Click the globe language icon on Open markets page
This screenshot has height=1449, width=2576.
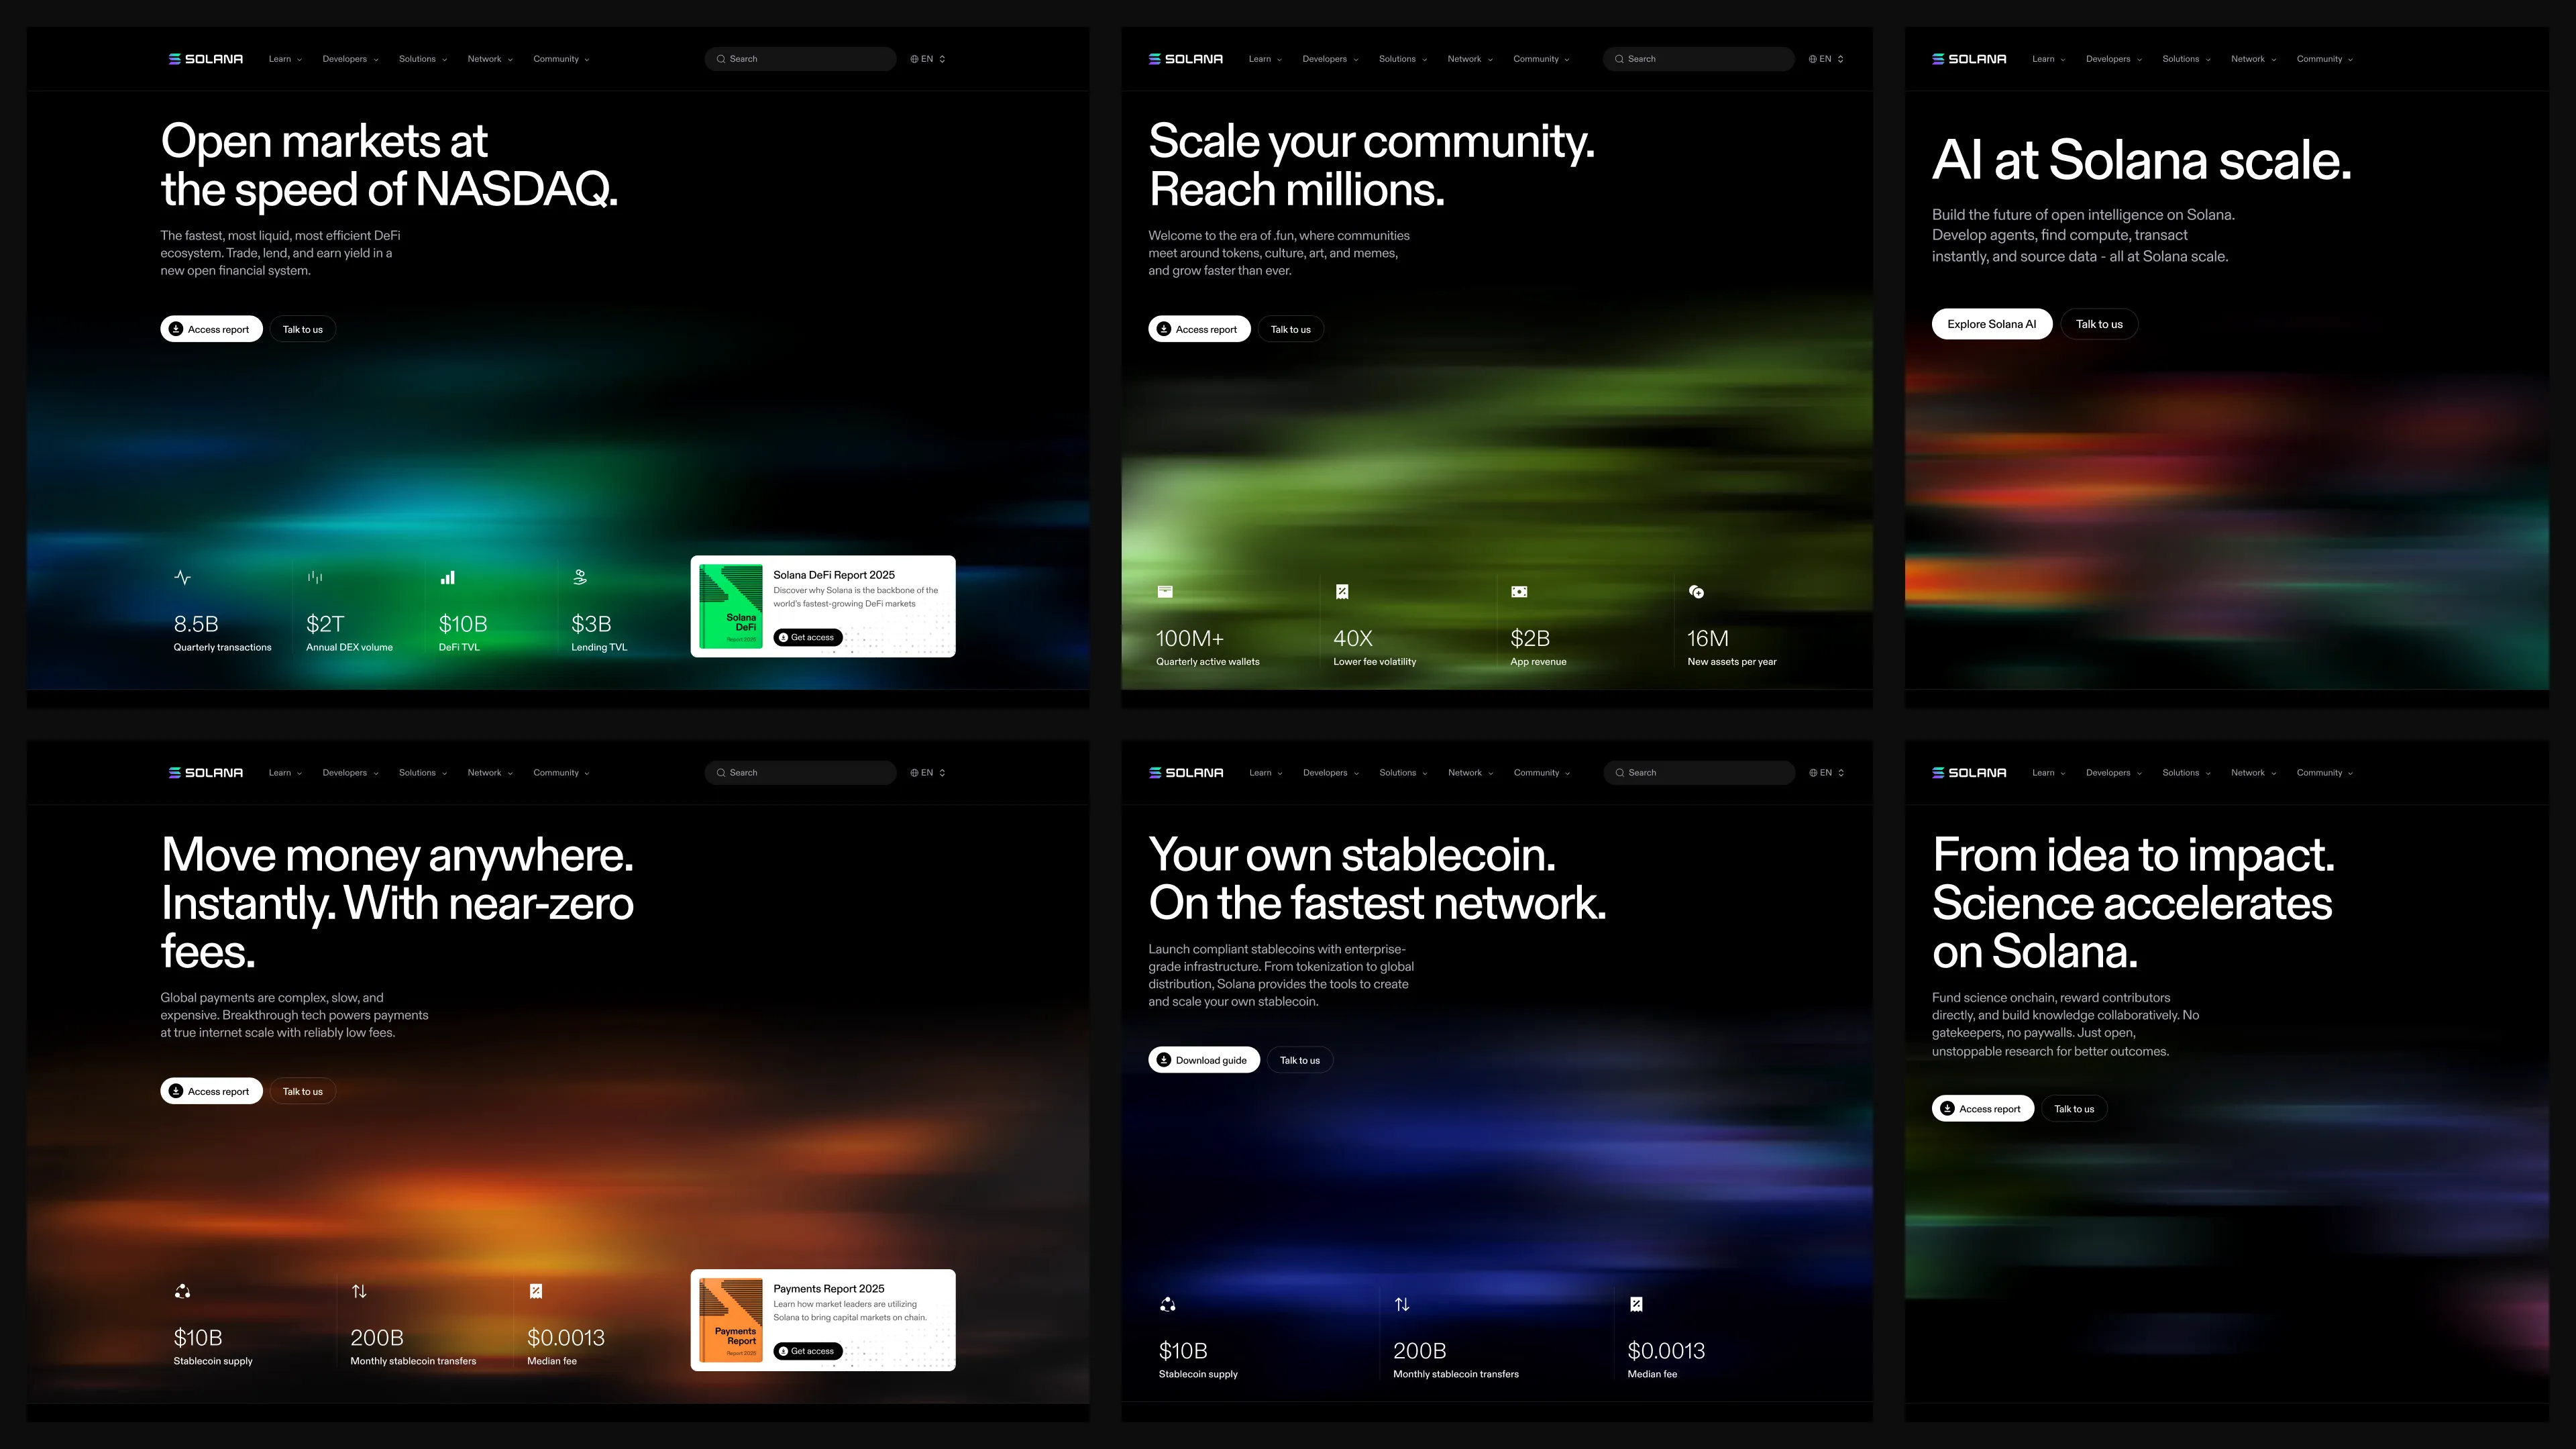pyautogui.click(x=914, y=59)
